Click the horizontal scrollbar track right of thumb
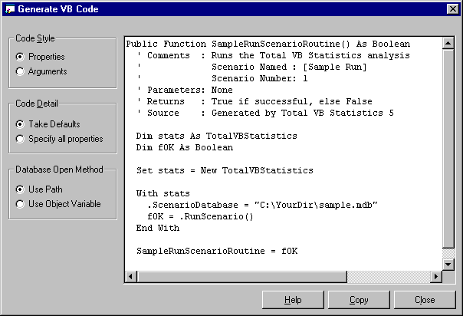463x316 pixels. (x=389, y=277)
